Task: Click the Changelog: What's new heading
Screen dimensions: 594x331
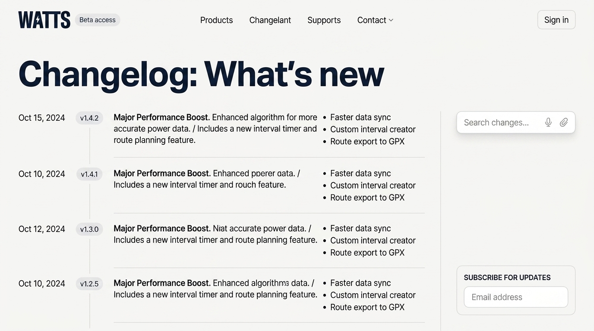Action: [201, 74]
